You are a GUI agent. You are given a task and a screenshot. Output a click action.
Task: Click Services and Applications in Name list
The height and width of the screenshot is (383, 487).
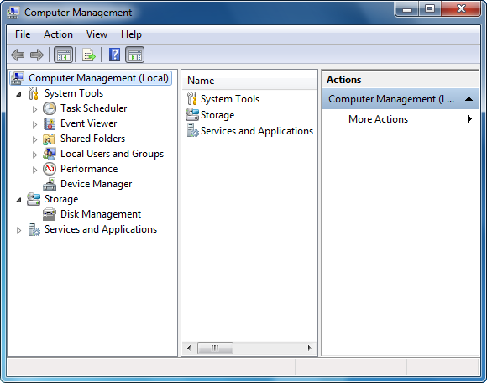[257, 131]
